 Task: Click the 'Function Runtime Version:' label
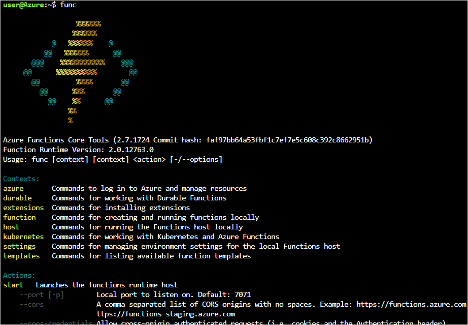pyautogui.click(x=54, y=150)
